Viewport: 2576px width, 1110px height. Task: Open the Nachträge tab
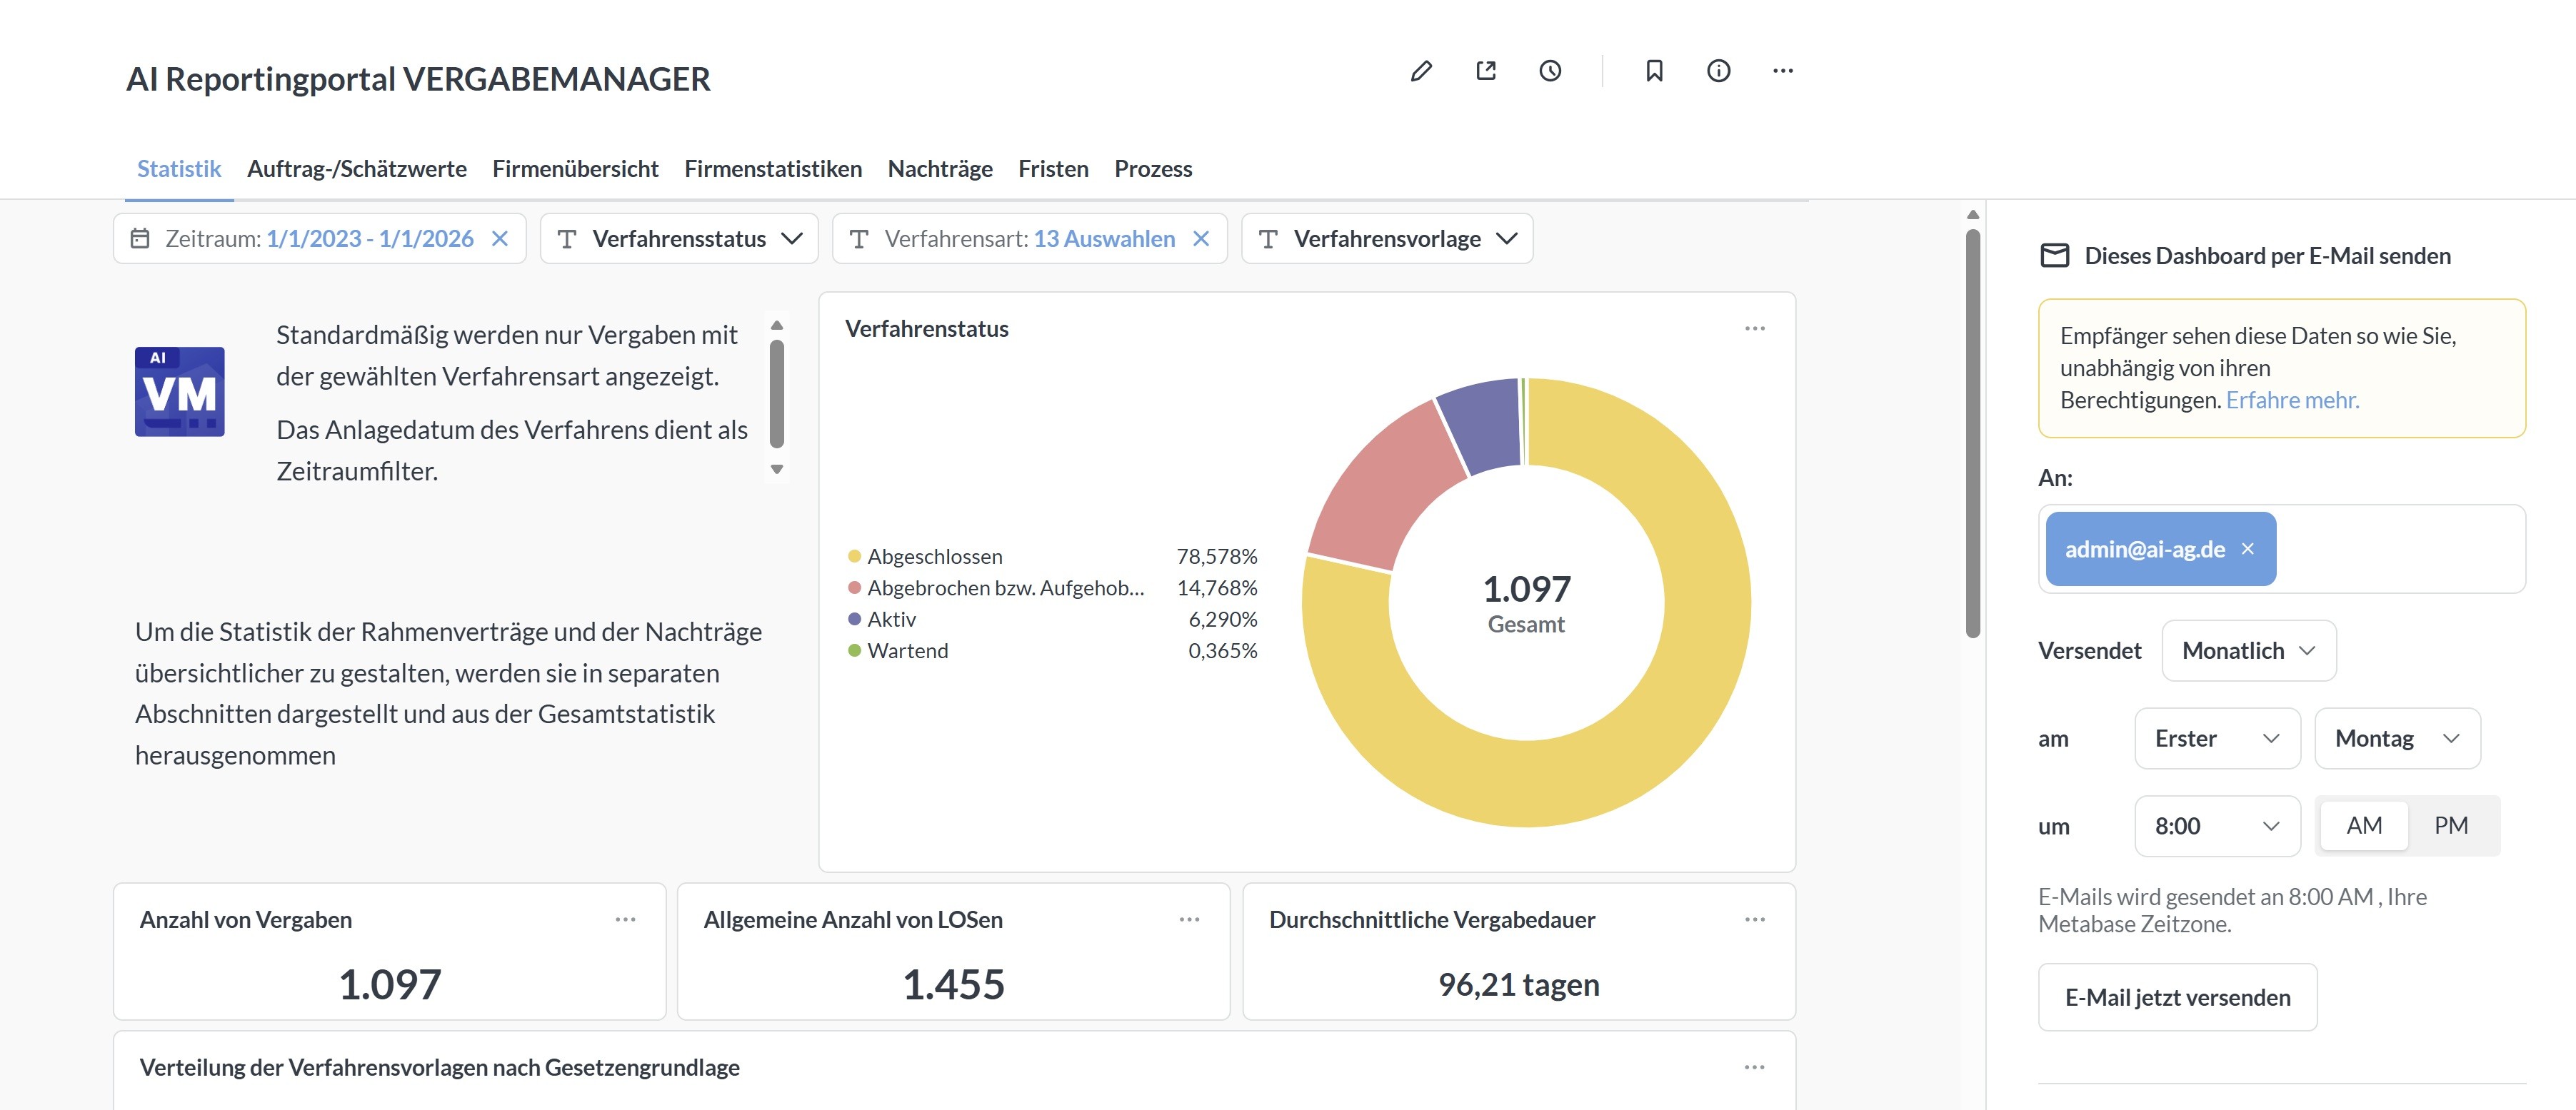[939, 169]
